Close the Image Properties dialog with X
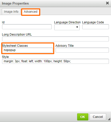The height and width of the screenshot is (122, 111). [107, 3]
